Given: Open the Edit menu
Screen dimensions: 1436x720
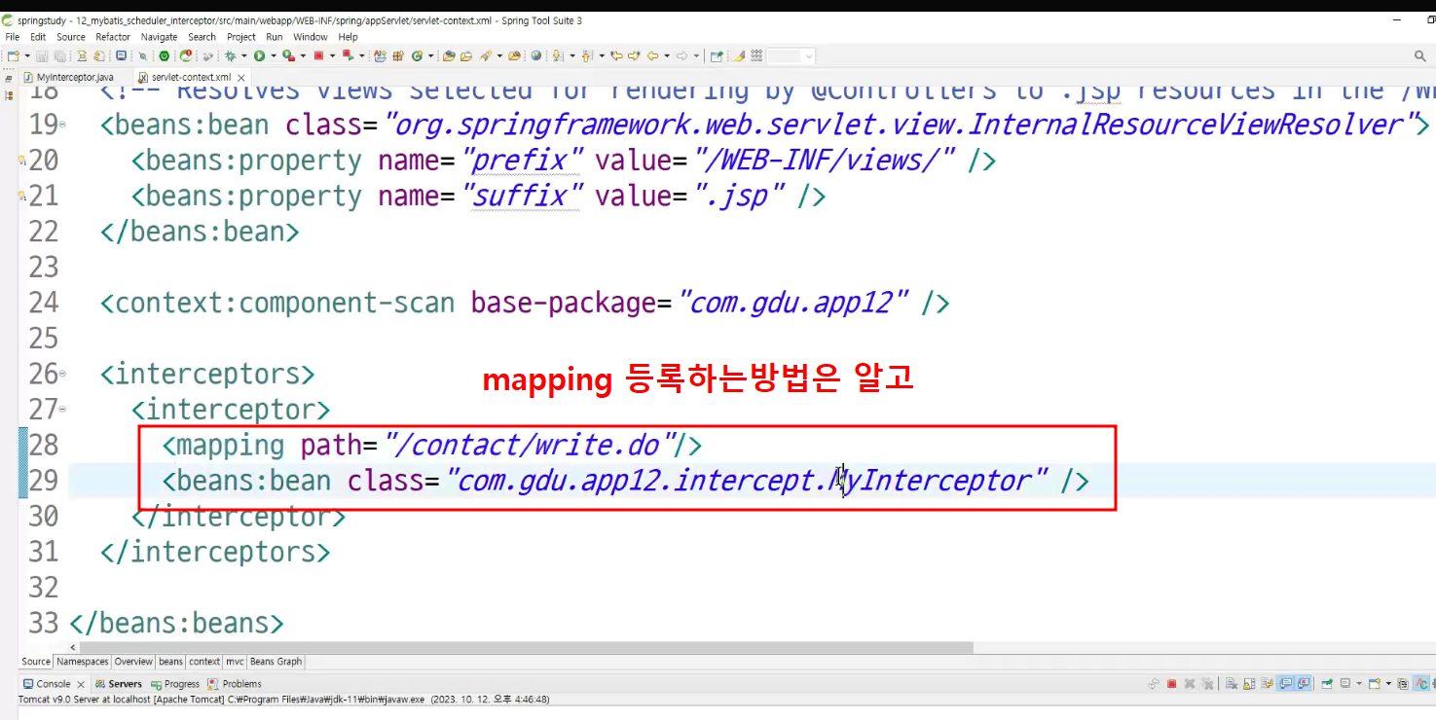Looking at the screenshot, I should click(x=38, y=37).
